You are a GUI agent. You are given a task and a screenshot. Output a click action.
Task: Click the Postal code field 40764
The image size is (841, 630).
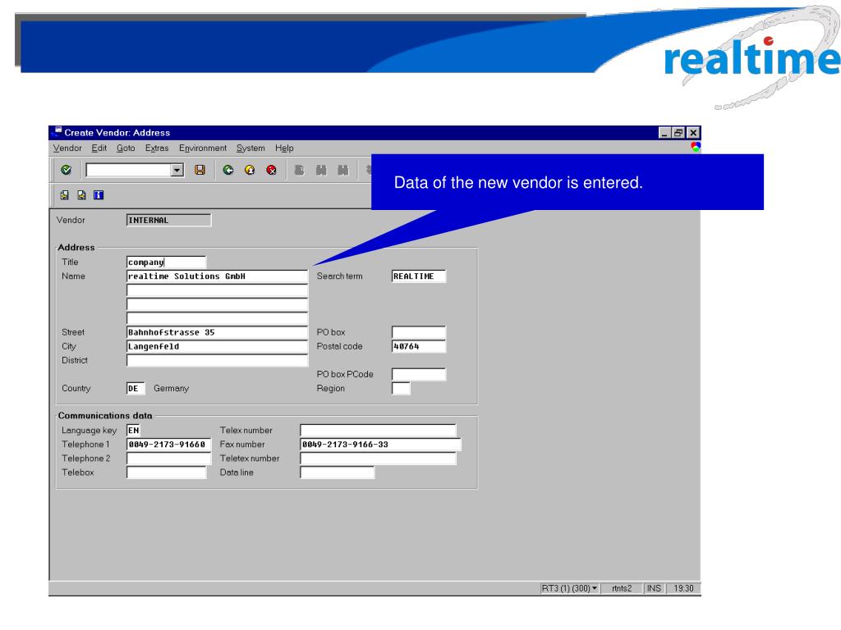418,347
